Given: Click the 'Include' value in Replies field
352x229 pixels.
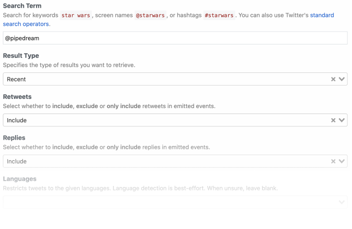Looking at the screenshot, I should coord(17,161).
